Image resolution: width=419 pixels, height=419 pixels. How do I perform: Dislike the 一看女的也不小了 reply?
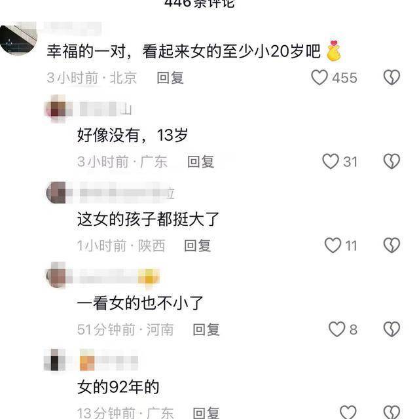(392, 329)
